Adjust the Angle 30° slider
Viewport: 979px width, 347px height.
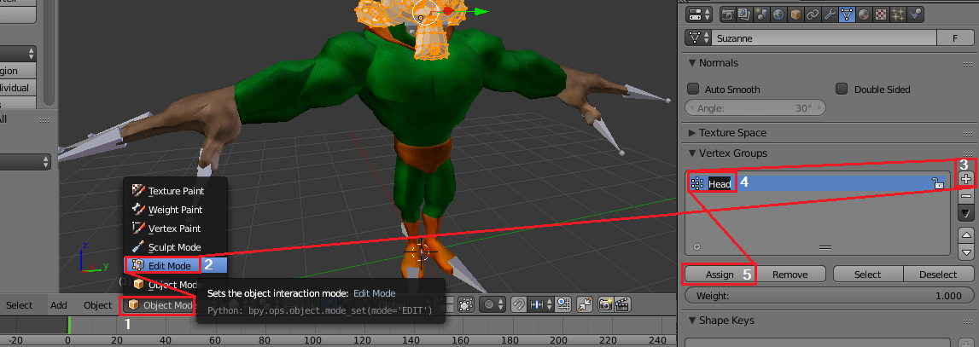pyautogui.click(x=755, y=108)
